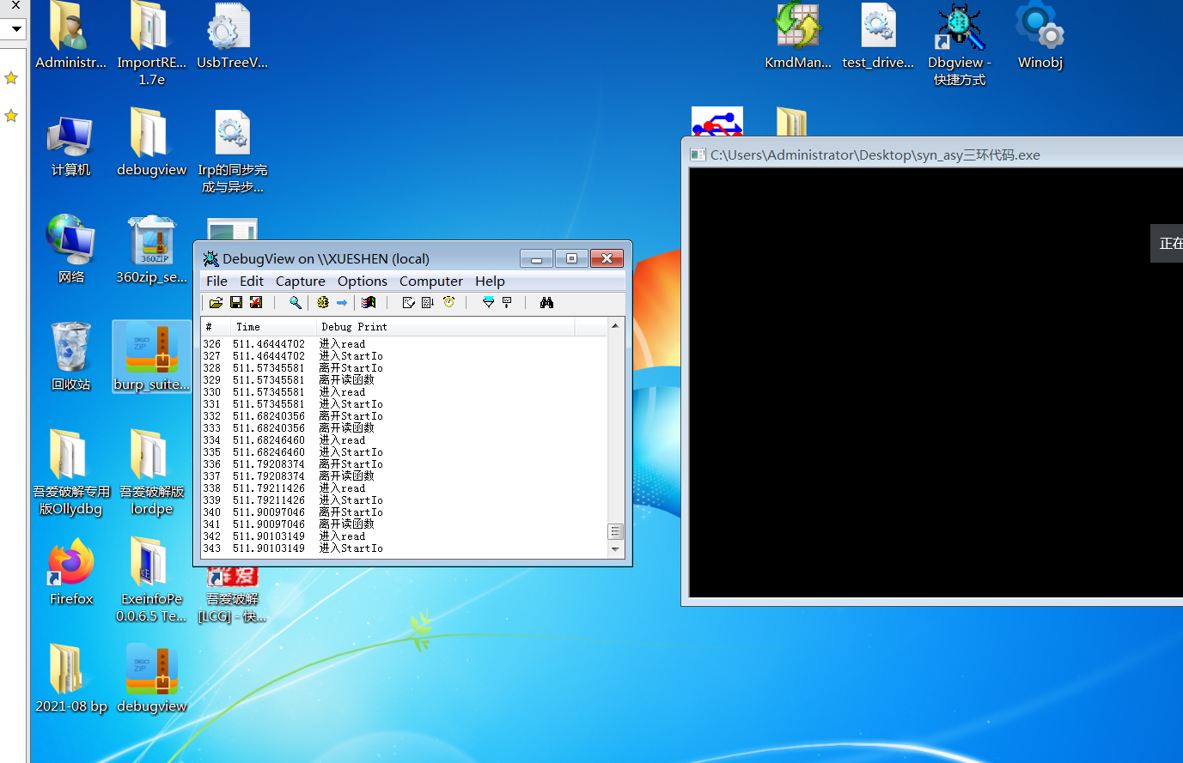Image resolution: width=1183 pixels, height=763 pixels.
Task: Select log row 337 离开读函数
Action: (x=404, y=476)
